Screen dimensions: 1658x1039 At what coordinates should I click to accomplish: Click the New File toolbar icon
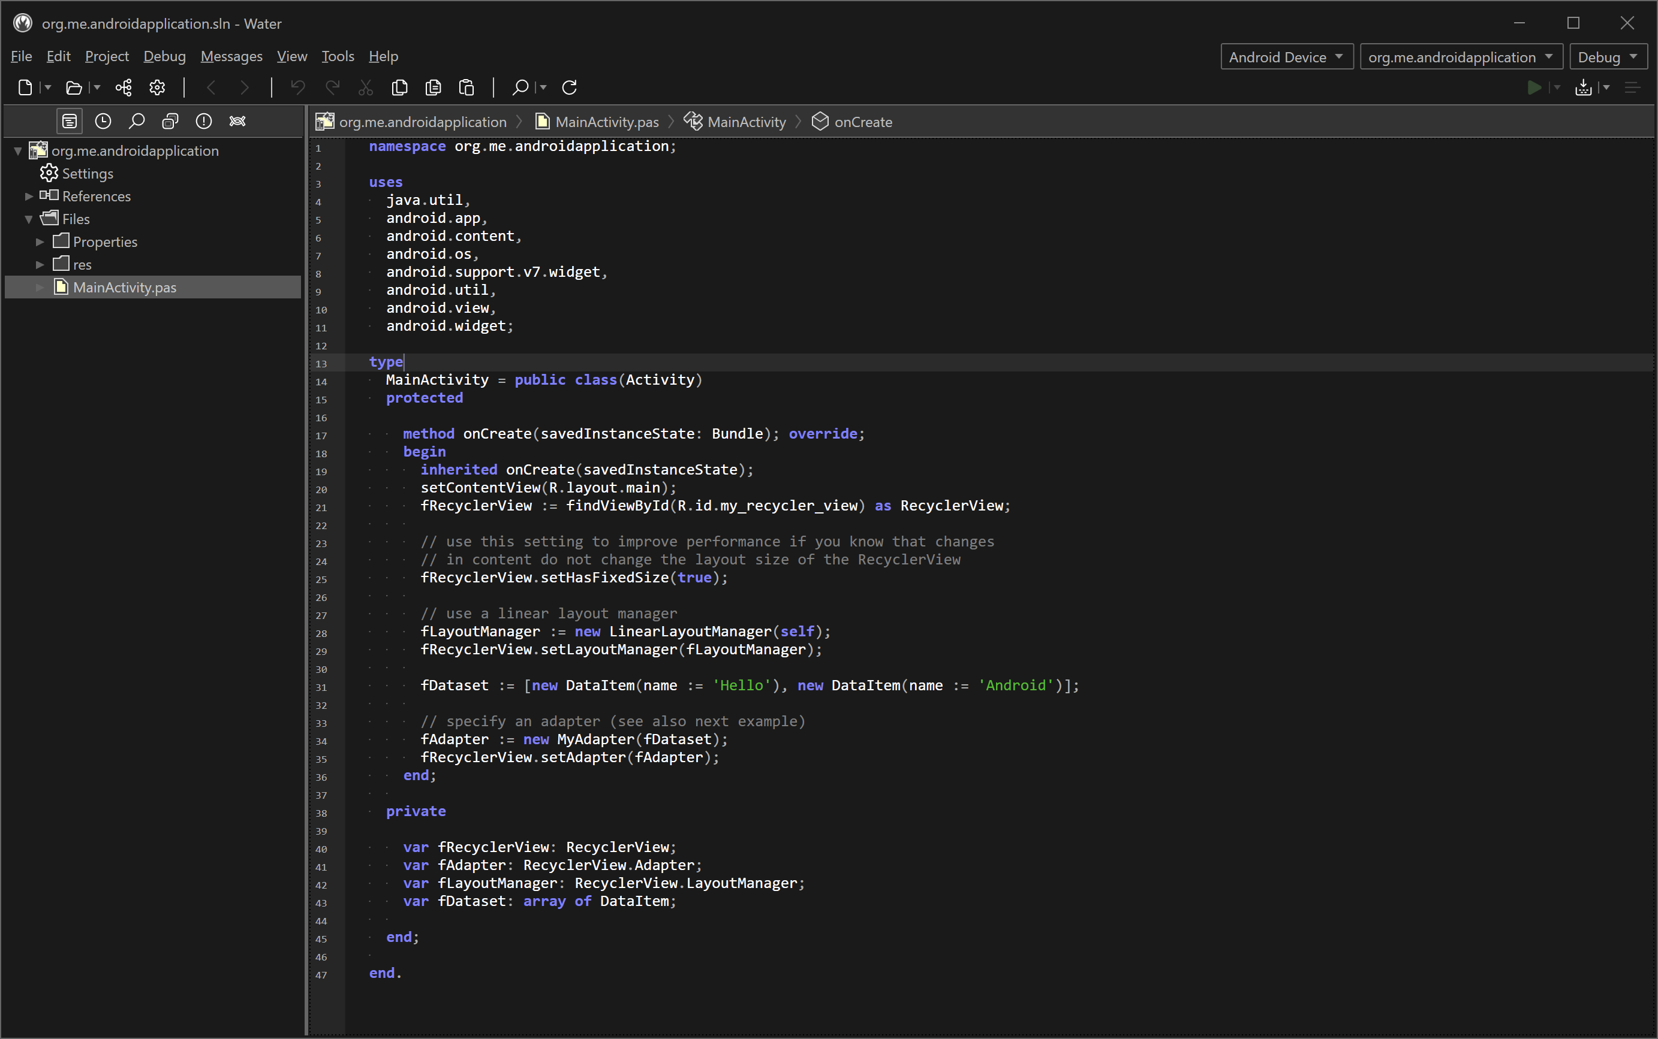[x=25, y=87]
